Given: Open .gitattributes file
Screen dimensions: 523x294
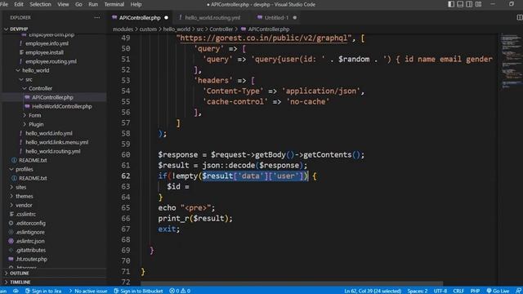Looking at the screenshot, I should pyautogui.click(x=31, y=251).
